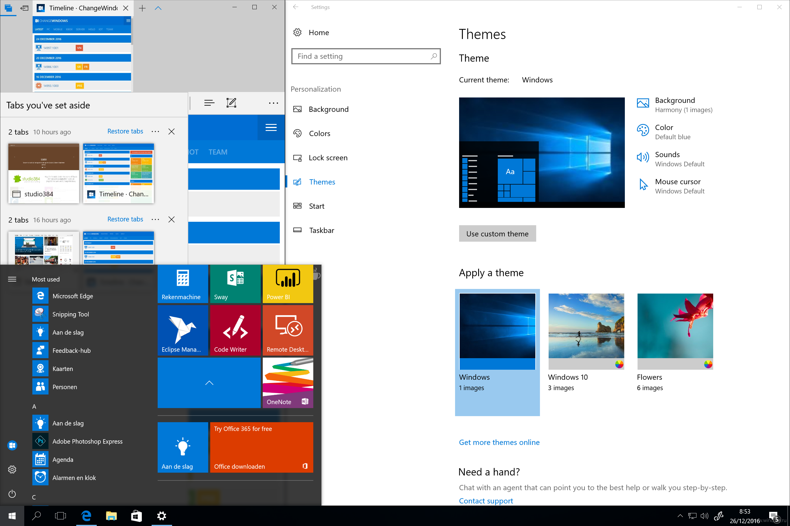Open the Color Default blue option
The height and width of the screenshot is (526, 790).
[x=664, y=132]
